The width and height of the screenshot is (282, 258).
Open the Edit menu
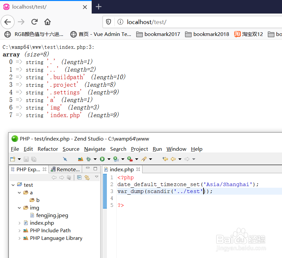tap(28, 149)
